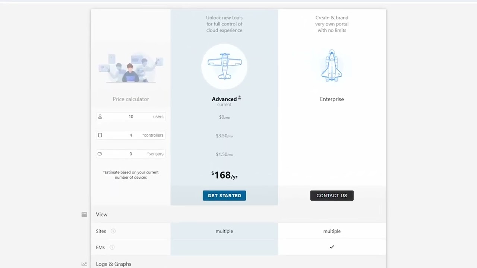477x268 pixels.
Task: Click the 'current' label under Advanced
Action: click(x=224, y=105)
